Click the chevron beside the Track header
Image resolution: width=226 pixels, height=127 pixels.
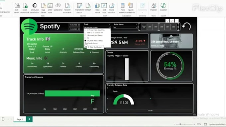point(110,24)
